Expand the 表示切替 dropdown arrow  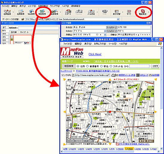click(x=123, y=12)
